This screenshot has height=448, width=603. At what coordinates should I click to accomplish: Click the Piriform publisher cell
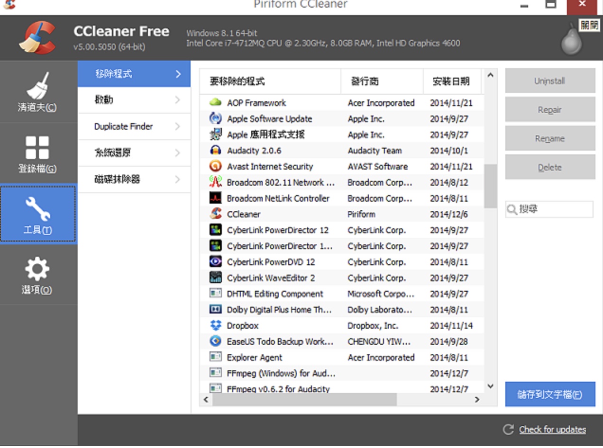(x=361, y=214)
